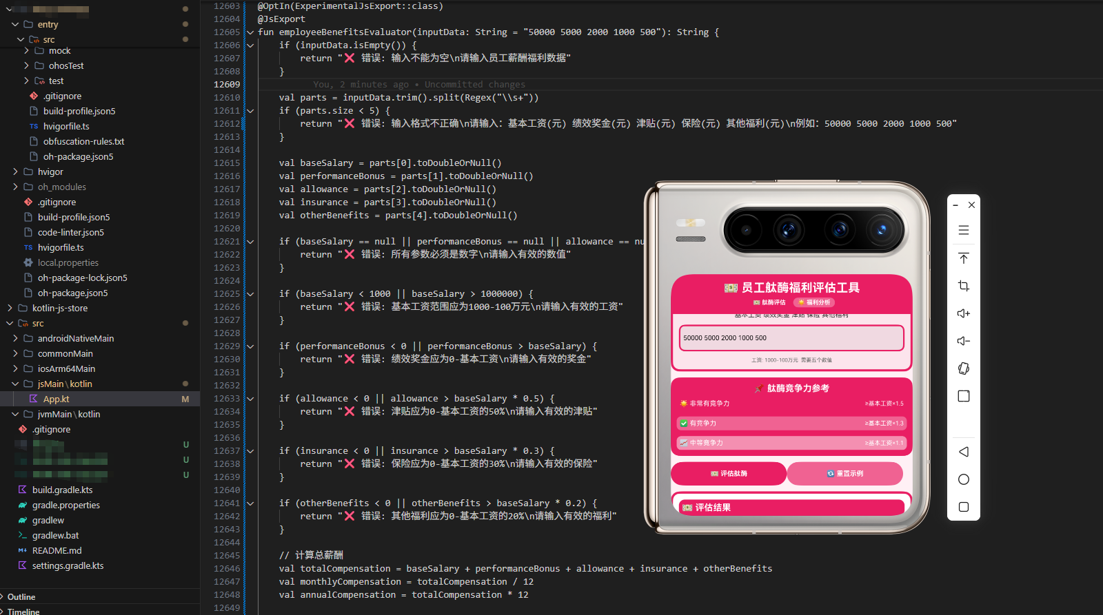The image size is (1103, 615).
Task: Click the gear icon of local.properties
Action: click(28, 262)
